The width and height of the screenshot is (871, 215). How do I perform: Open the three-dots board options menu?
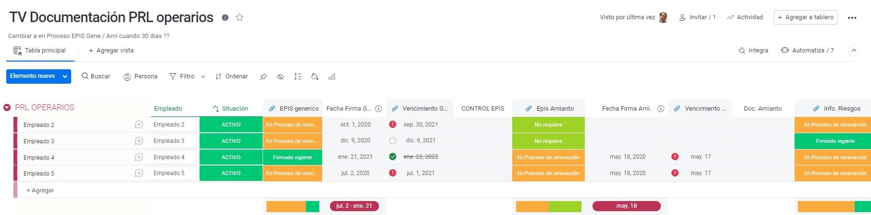[852, 18]
